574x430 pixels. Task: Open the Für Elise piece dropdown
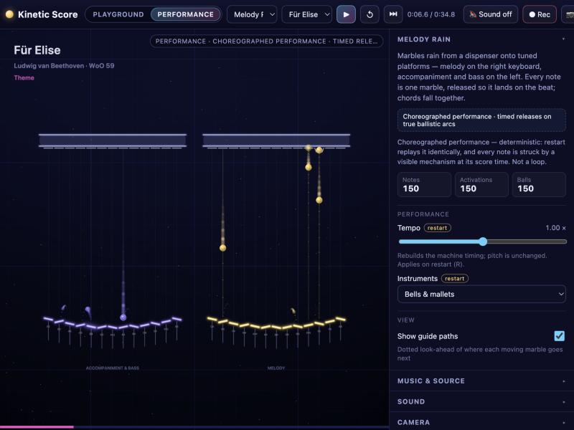click(x=307, y=14)
